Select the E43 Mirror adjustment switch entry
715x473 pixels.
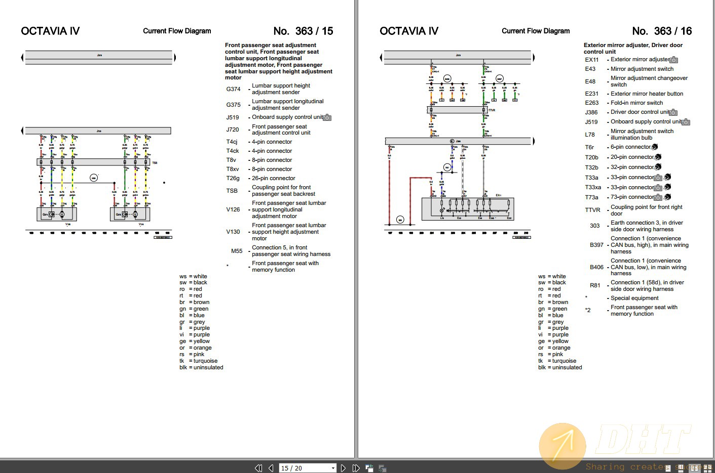pyautogui.click(x=629, y=69)
